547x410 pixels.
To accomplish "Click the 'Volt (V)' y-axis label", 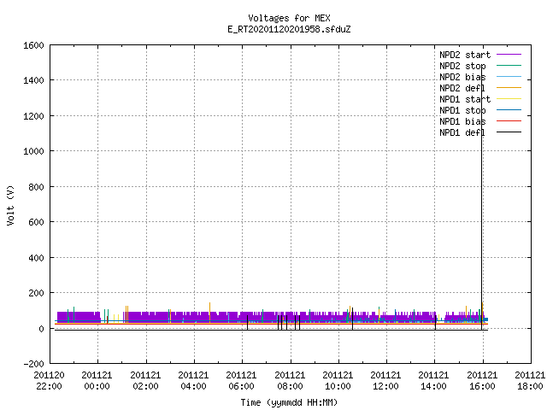I will coord(10,205).
